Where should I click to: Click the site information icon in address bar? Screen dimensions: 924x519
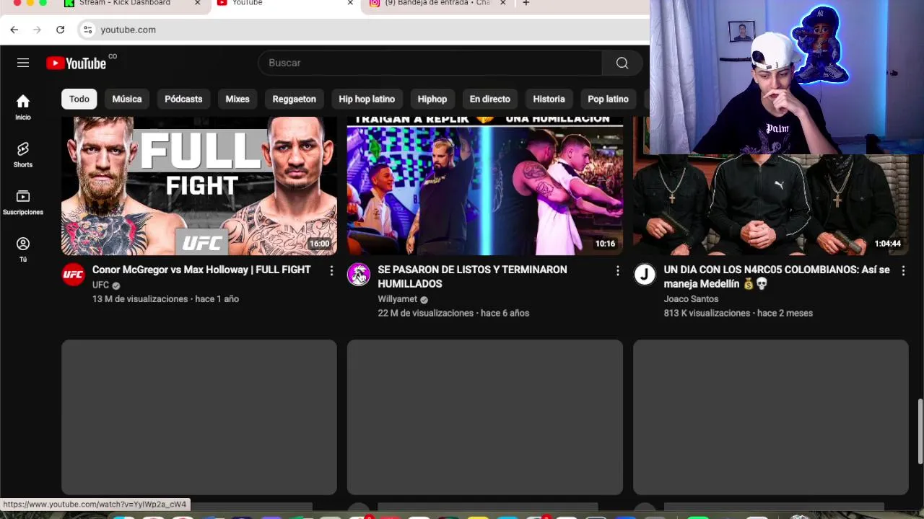[87, 30]
